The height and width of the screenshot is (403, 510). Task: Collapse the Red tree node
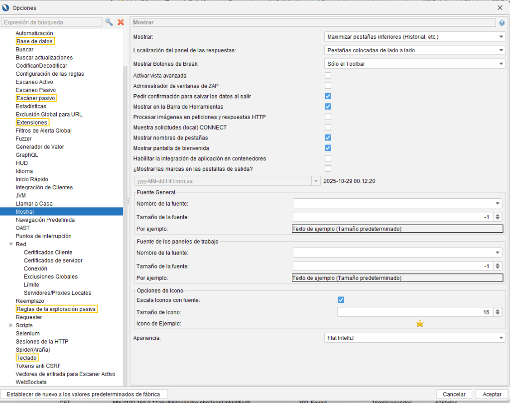click(x=11, y=245)
